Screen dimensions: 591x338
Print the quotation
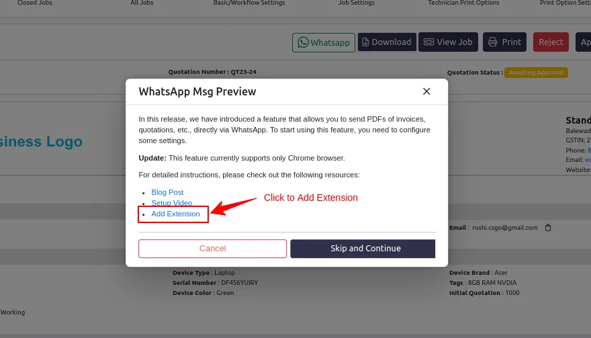pos(504,42)
